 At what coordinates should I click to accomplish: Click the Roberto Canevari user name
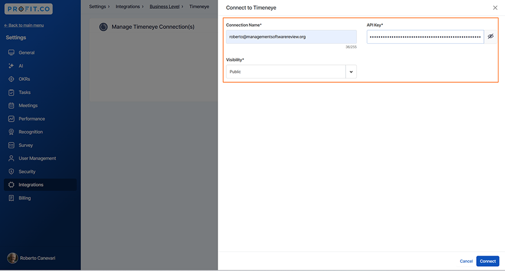(x=38, y=258)
